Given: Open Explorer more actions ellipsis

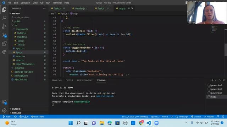Looking at the screenshot, I should [44, 8].
